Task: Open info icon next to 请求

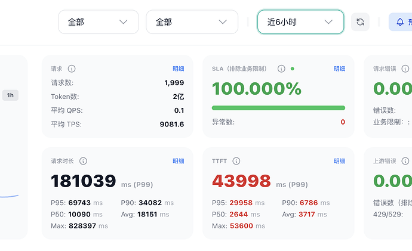Action: (x=72, y=69)
